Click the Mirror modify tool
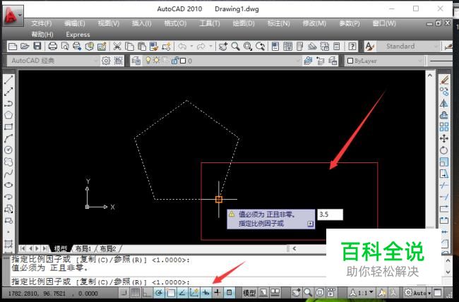 click(x=444, y=103)
